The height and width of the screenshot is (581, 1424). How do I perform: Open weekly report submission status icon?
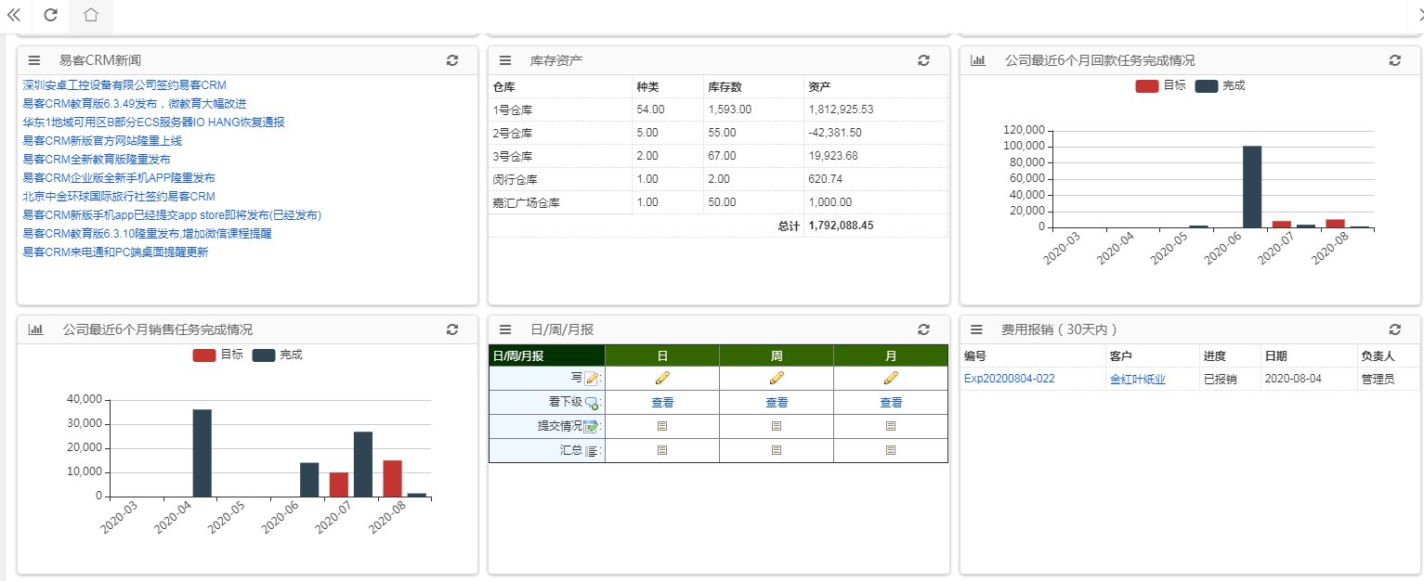click(x=777, y=426)
